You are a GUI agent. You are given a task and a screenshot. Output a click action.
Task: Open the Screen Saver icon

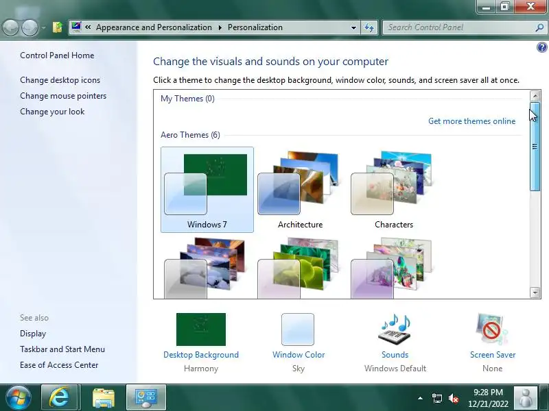pos(492,329)
